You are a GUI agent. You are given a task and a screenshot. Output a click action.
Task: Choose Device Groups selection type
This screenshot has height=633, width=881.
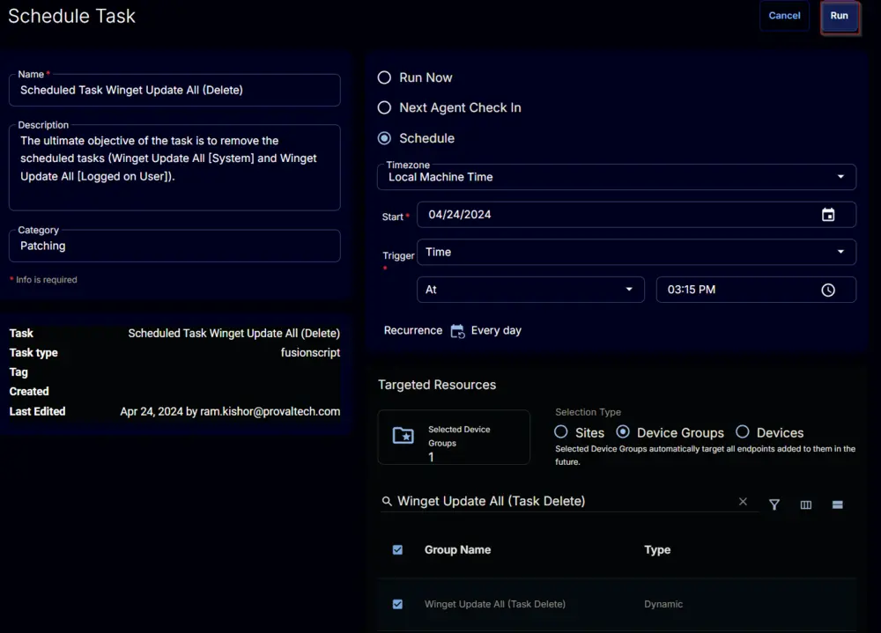tap(623, 432)
